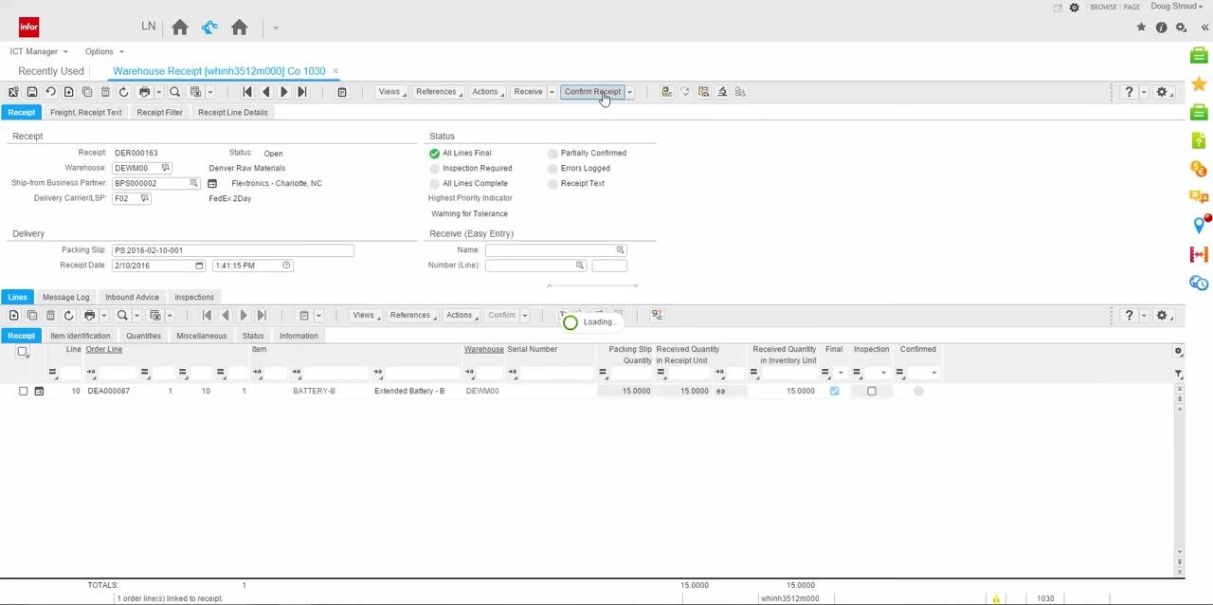1213x605 pixels.
Task: Click the Find magnifier in the main toolbar
Action: 174,92
